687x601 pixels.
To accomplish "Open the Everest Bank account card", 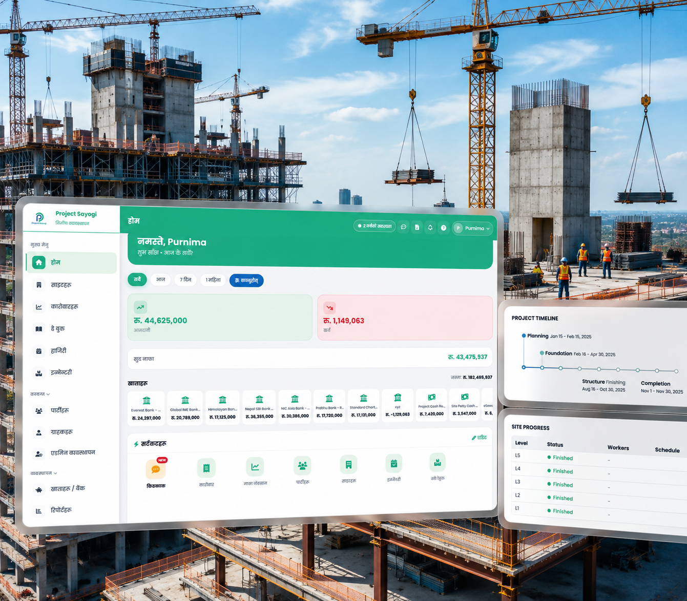I will [x=146, y=407].
